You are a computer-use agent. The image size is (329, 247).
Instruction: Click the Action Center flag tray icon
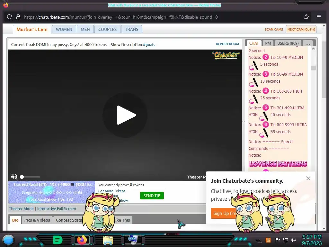point(278,240)
